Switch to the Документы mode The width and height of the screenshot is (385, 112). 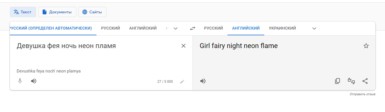pyautogui.click(x=57, y=12)
